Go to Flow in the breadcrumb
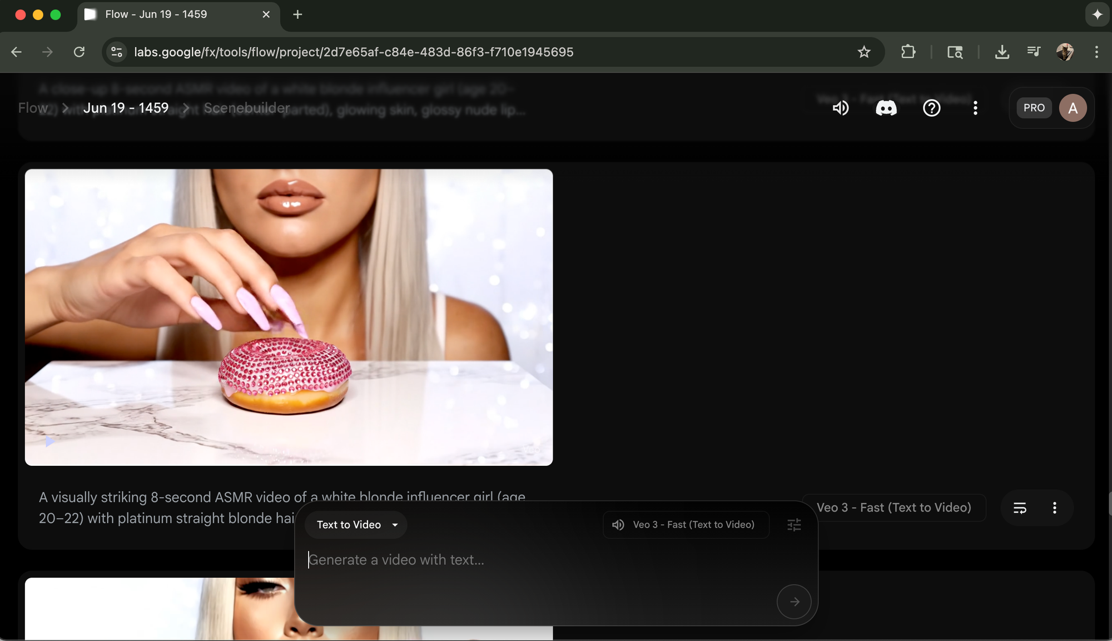This screenshot has height=641, width=1112. pos(33,108)
